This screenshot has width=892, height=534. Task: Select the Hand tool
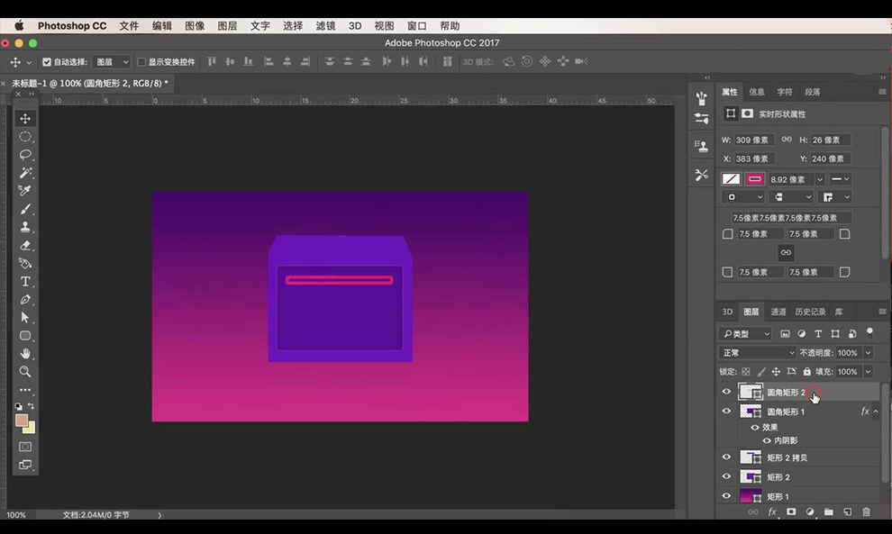tap(25, 354)
